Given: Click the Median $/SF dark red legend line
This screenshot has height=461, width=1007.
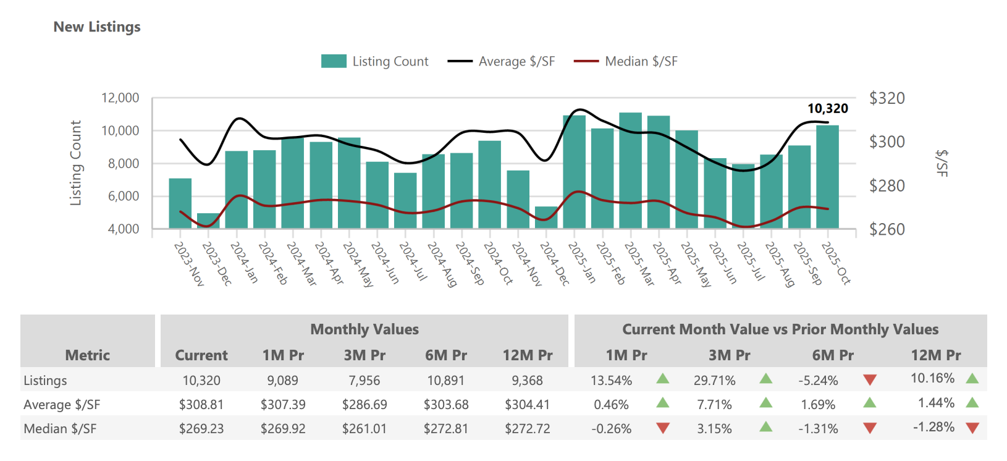Looking at the screenshot, I should tap(586, 61).
